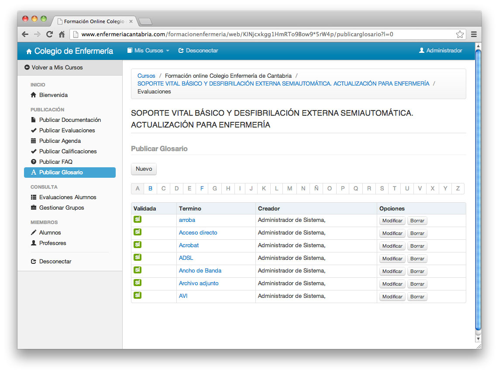Open a new browser tab
This screenshot has height=373, width=499.
(x=146, y=21)
